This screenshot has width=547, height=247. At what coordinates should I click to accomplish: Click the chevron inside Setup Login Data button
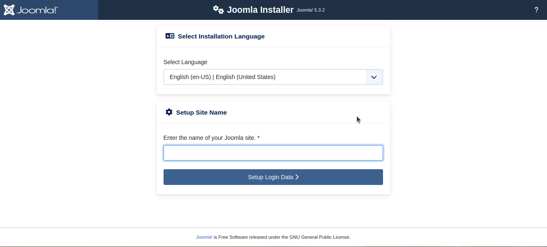297,177
